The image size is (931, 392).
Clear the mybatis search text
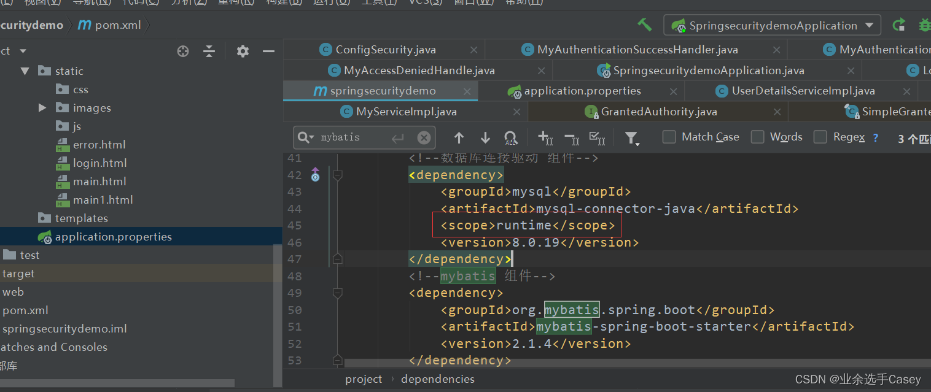click(424, 137)
